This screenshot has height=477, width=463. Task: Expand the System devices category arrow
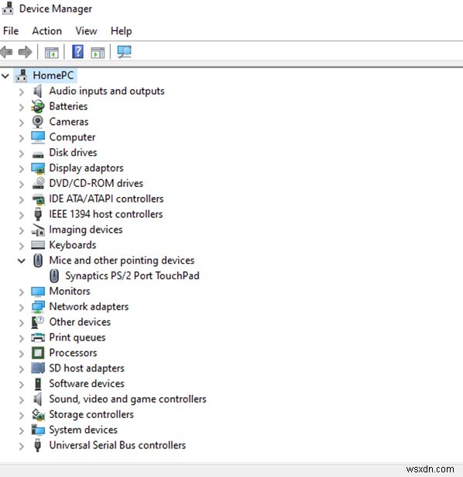(21, 430)
